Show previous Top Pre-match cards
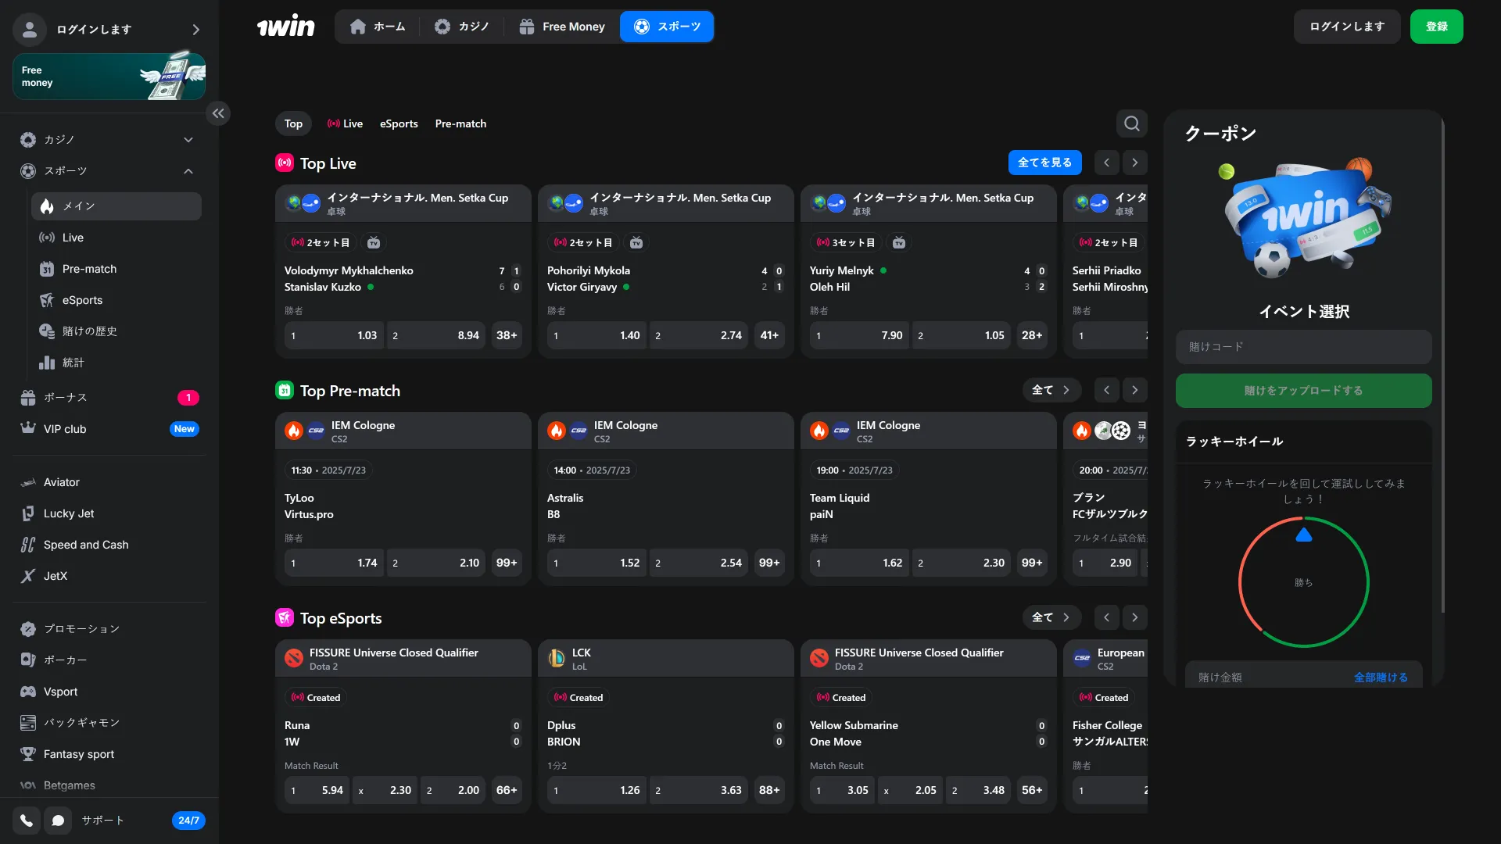 point(1106,390)
